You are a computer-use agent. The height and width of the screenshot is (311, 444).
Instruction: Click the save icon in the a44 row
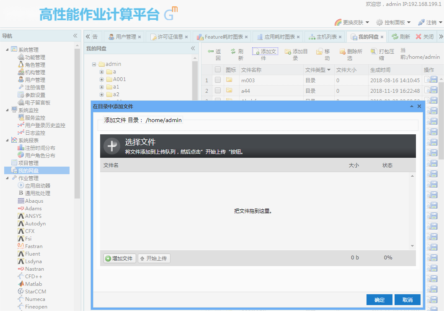tap(434, 90)
